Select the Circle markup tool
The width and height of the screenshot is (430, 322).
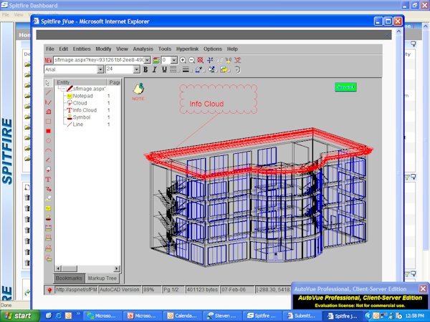point(48,141)
